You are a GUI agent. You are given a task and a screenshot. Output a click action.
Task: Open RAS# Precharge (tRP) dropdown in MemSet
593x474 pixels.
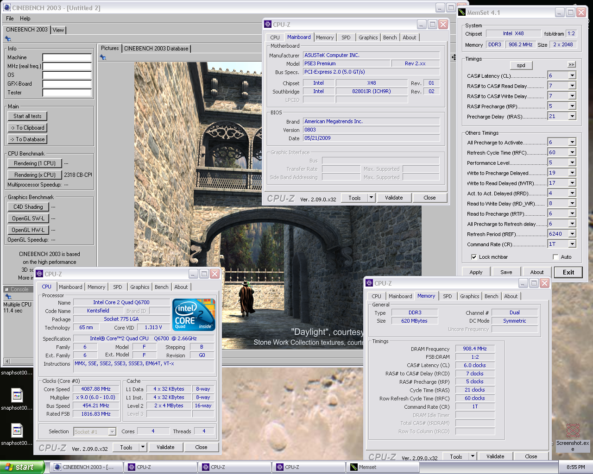coord(572,106)
